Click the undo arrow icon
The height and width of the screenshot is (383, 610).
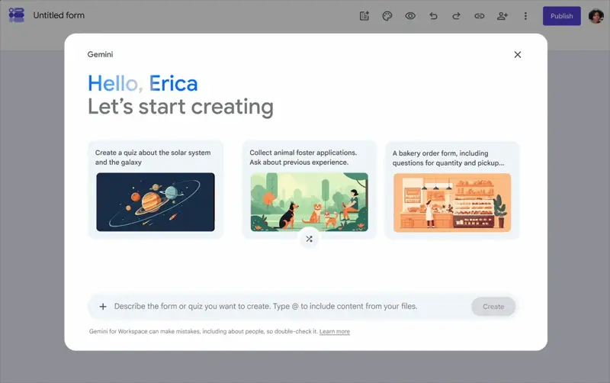tap(433, 16)
